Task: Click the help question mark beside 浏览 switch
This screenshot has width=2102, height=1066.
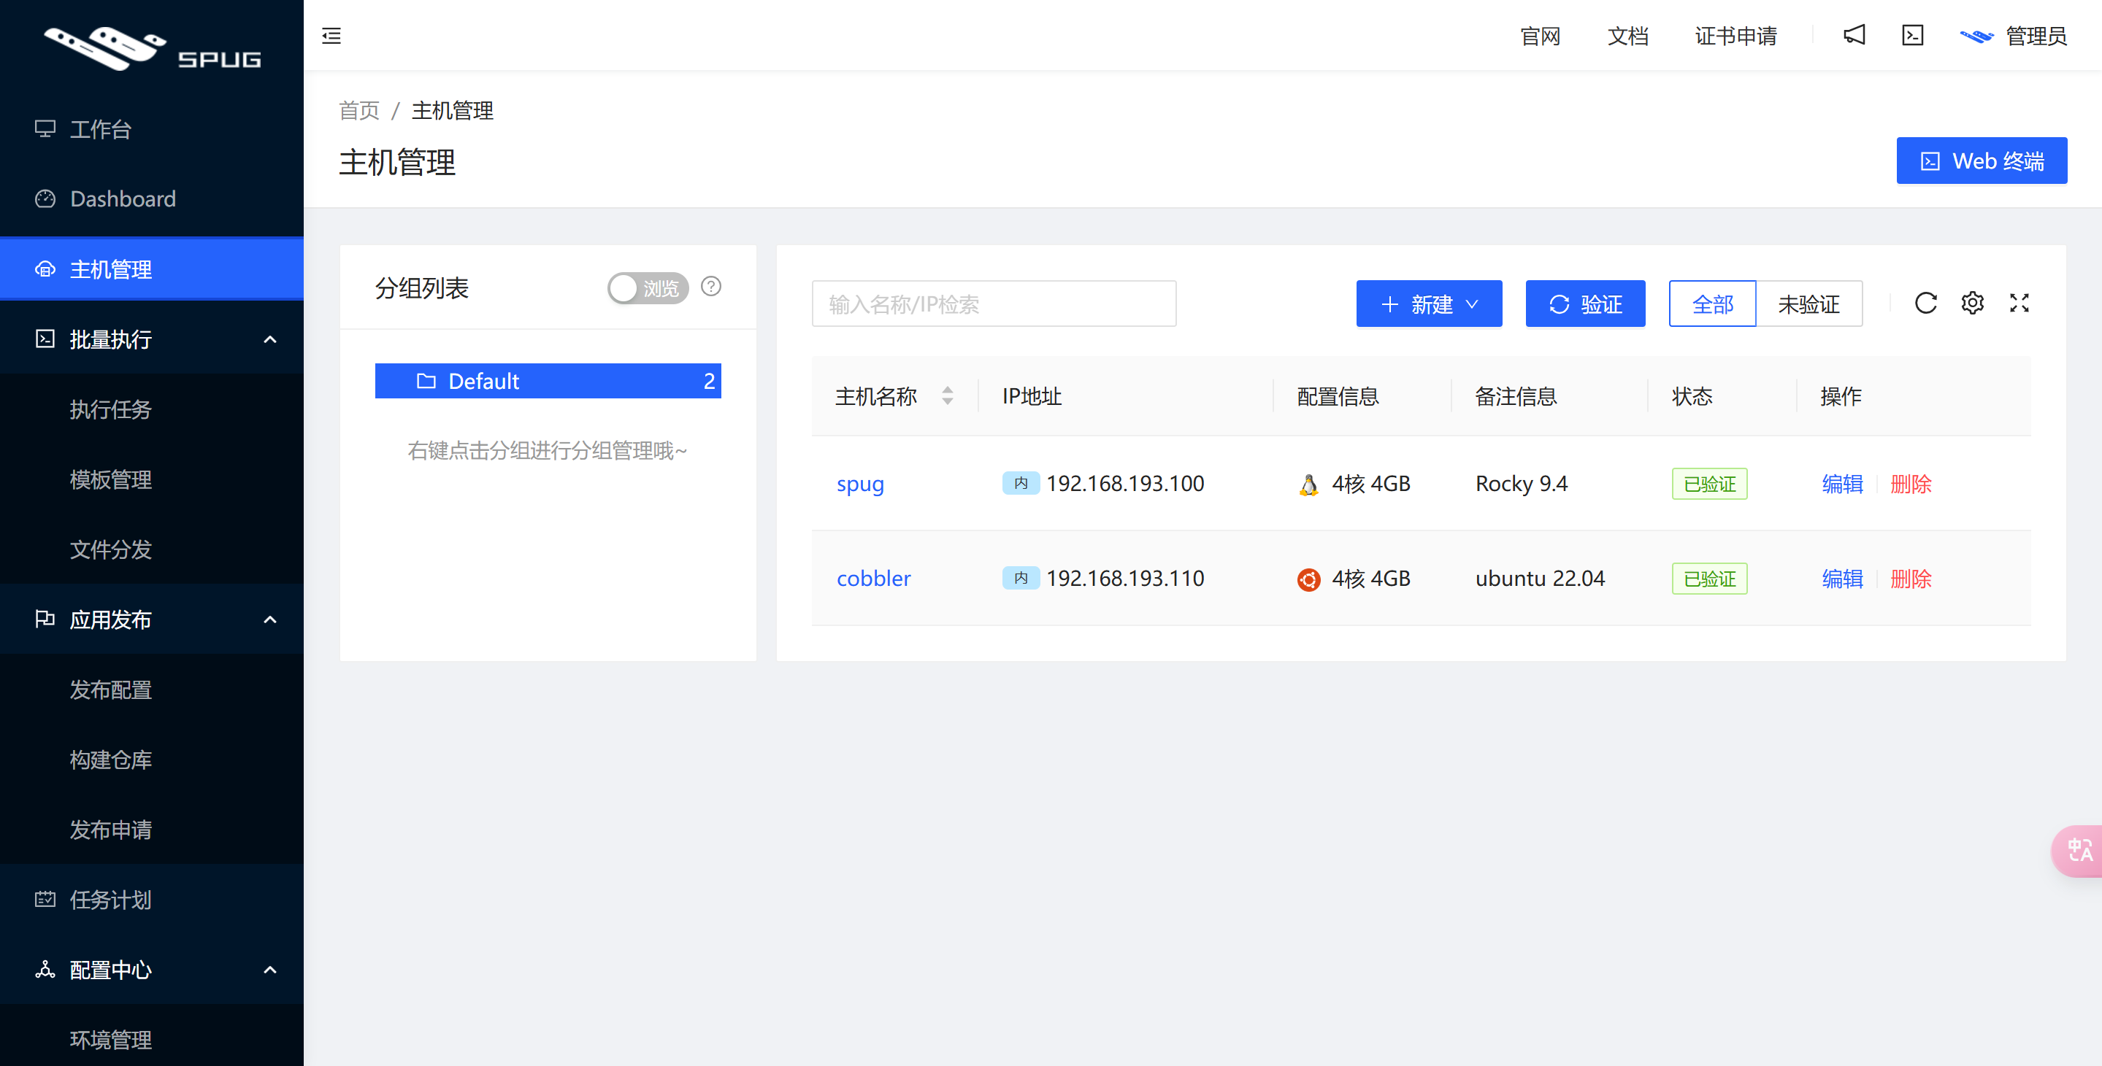Action: pyautogui.click(x=710, y=286)
